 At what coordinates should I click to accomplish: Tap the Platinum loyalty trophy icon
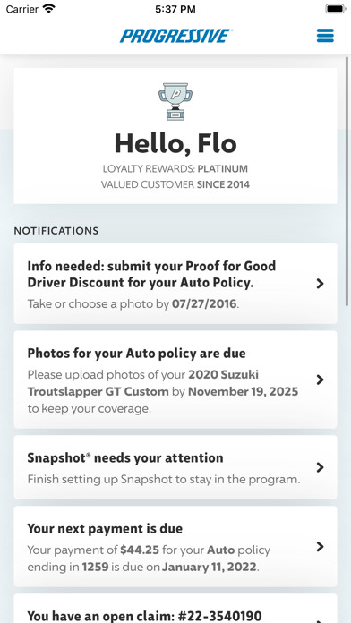click(175, 101)
